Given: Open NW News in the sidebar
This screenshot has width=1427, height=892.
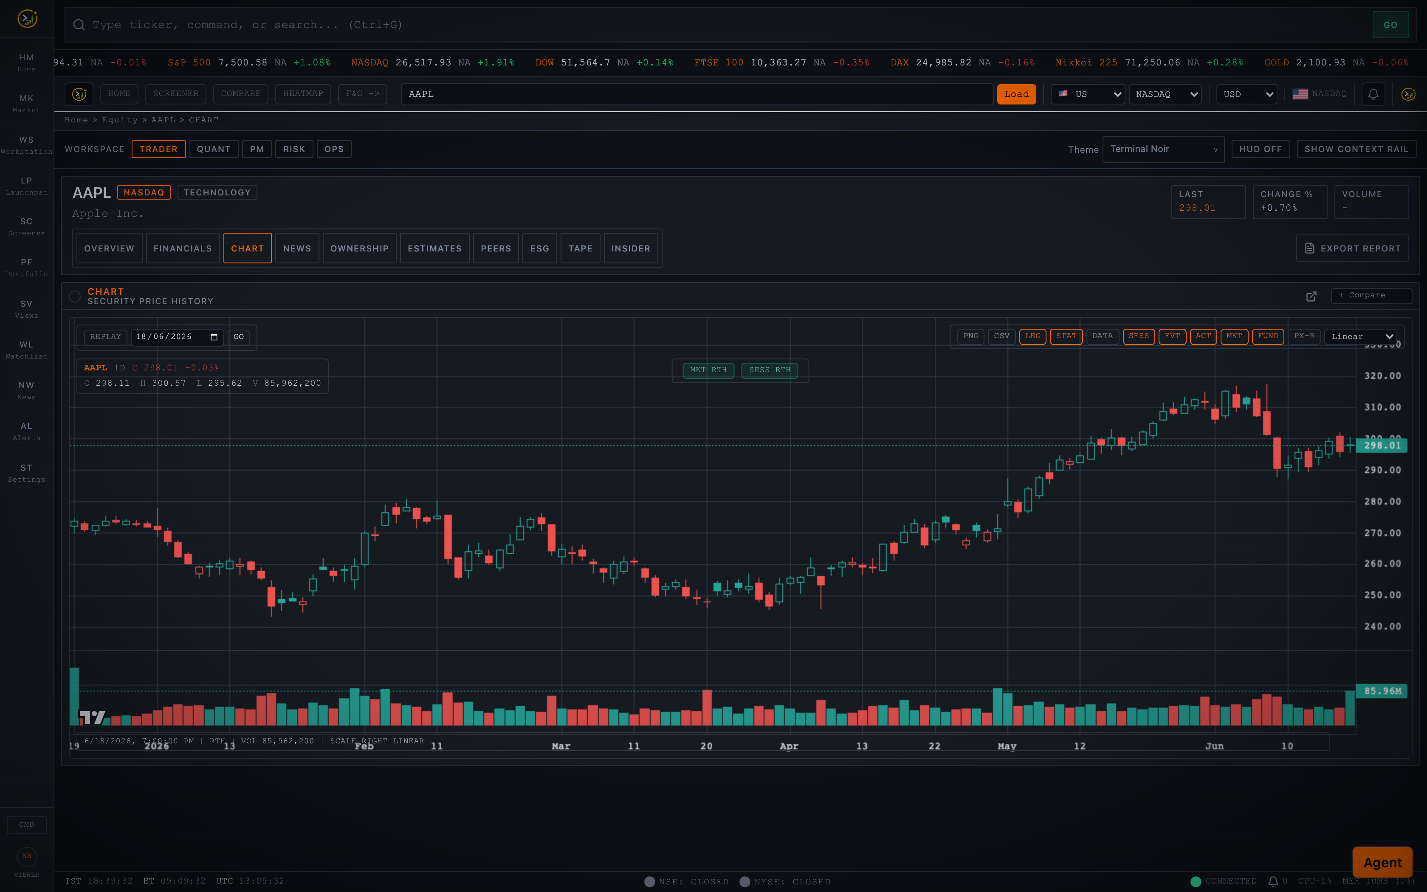Looking at the screenshot, I should [26, 390].
